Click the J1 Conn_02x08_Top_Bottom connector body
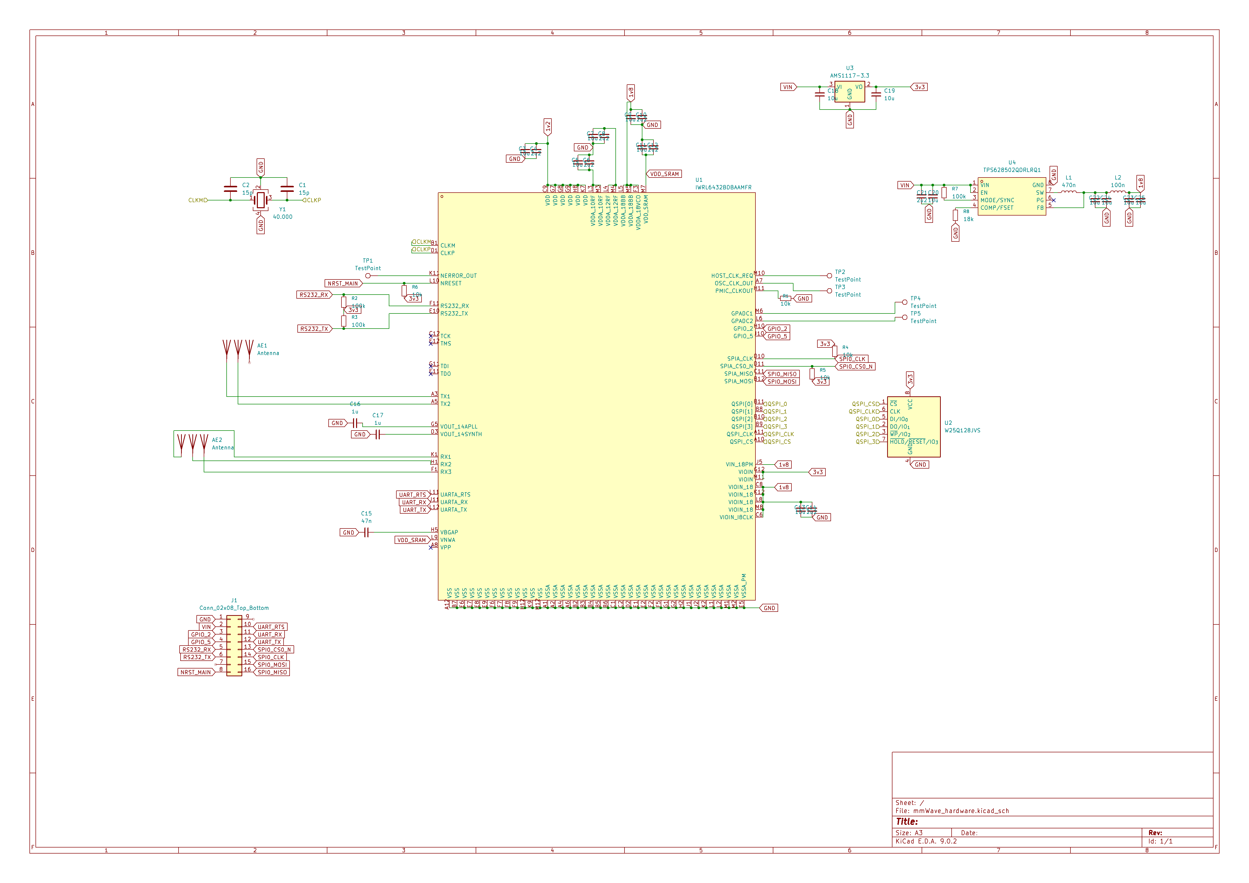The image size is (1249, 883). [234, 646]
